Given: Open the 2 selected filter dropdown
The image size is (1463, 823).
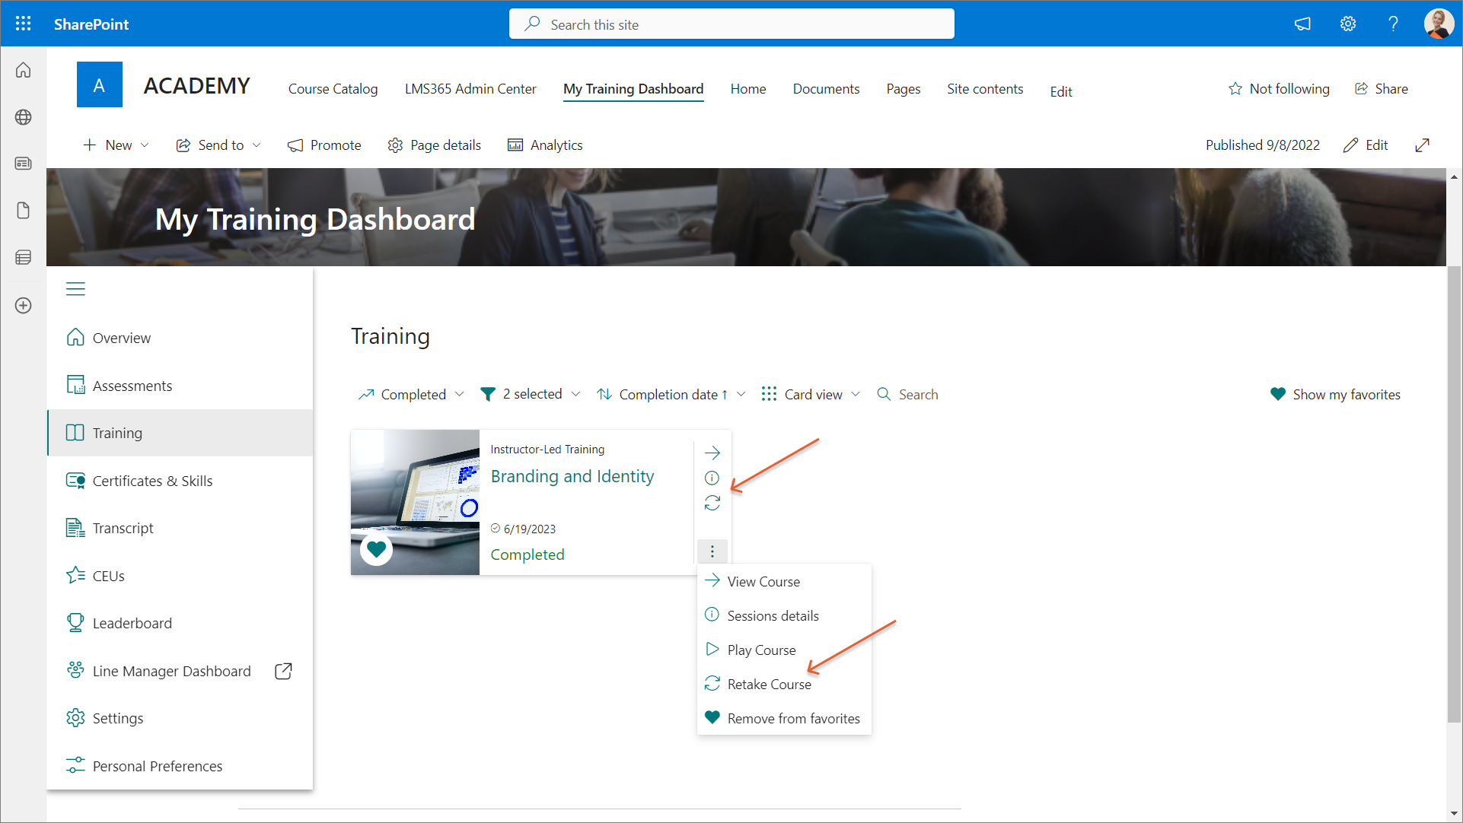Looking at the screenshot, I should point(531,394).
